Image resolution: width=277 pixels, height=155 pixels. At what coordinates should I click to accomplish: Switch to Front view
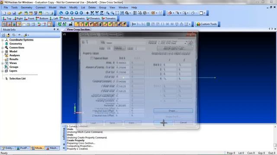(29, 19)
